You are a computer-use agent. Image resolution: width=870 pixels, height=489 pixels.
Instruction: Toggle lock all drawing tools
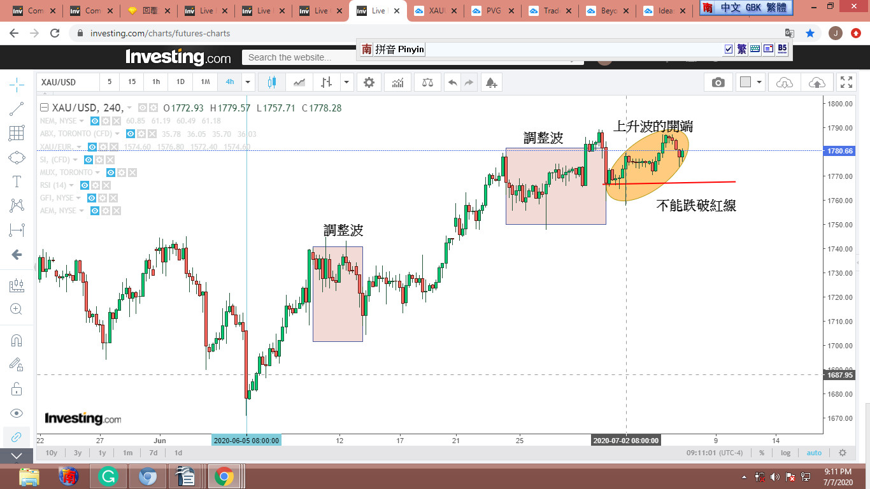tap(17, 388)
